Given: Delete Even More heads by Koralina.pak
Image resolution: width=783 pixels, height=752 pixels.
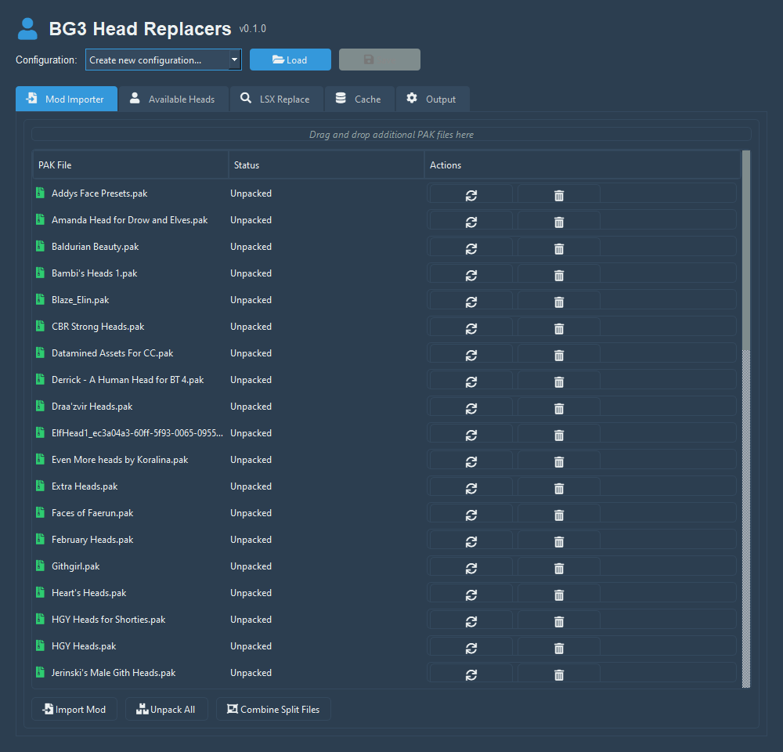Looking at the screenshot, I should point(559,461).
